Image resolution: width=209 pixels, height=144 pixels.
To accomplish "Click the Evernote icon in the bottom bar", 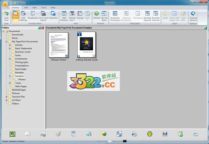I will point(12,134).
